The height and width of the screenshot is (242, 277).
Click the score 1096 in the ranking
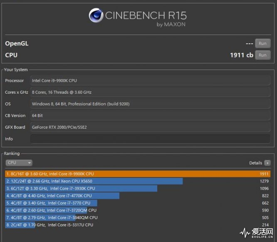coord(264,188)
